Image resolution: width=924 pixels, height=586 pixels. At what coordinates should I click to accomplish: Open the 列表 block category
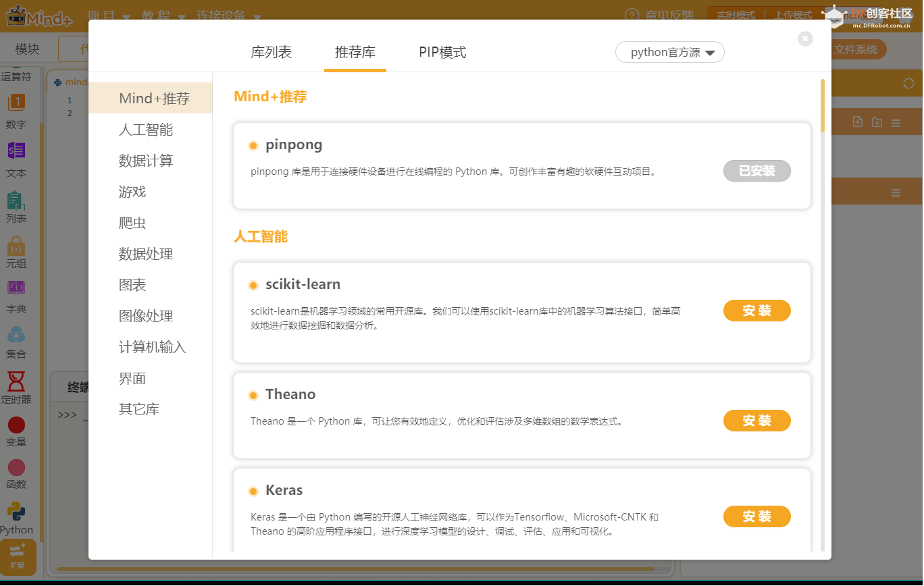point(16,207)
